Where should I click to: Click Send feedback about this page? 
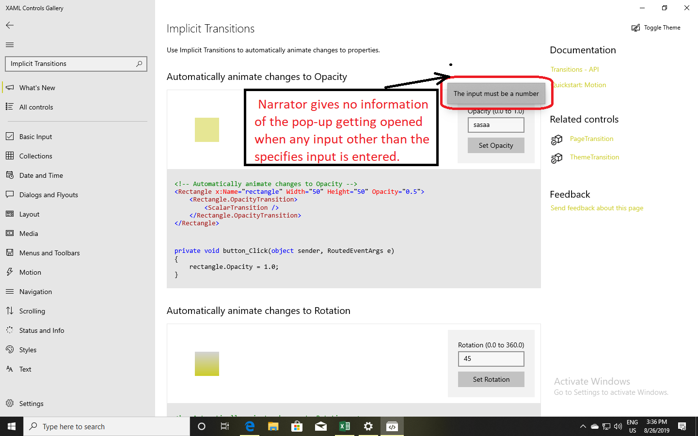coord(597,208)
